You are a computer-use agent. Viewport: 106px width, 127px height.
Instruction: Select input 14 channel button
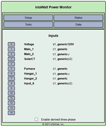11,113
